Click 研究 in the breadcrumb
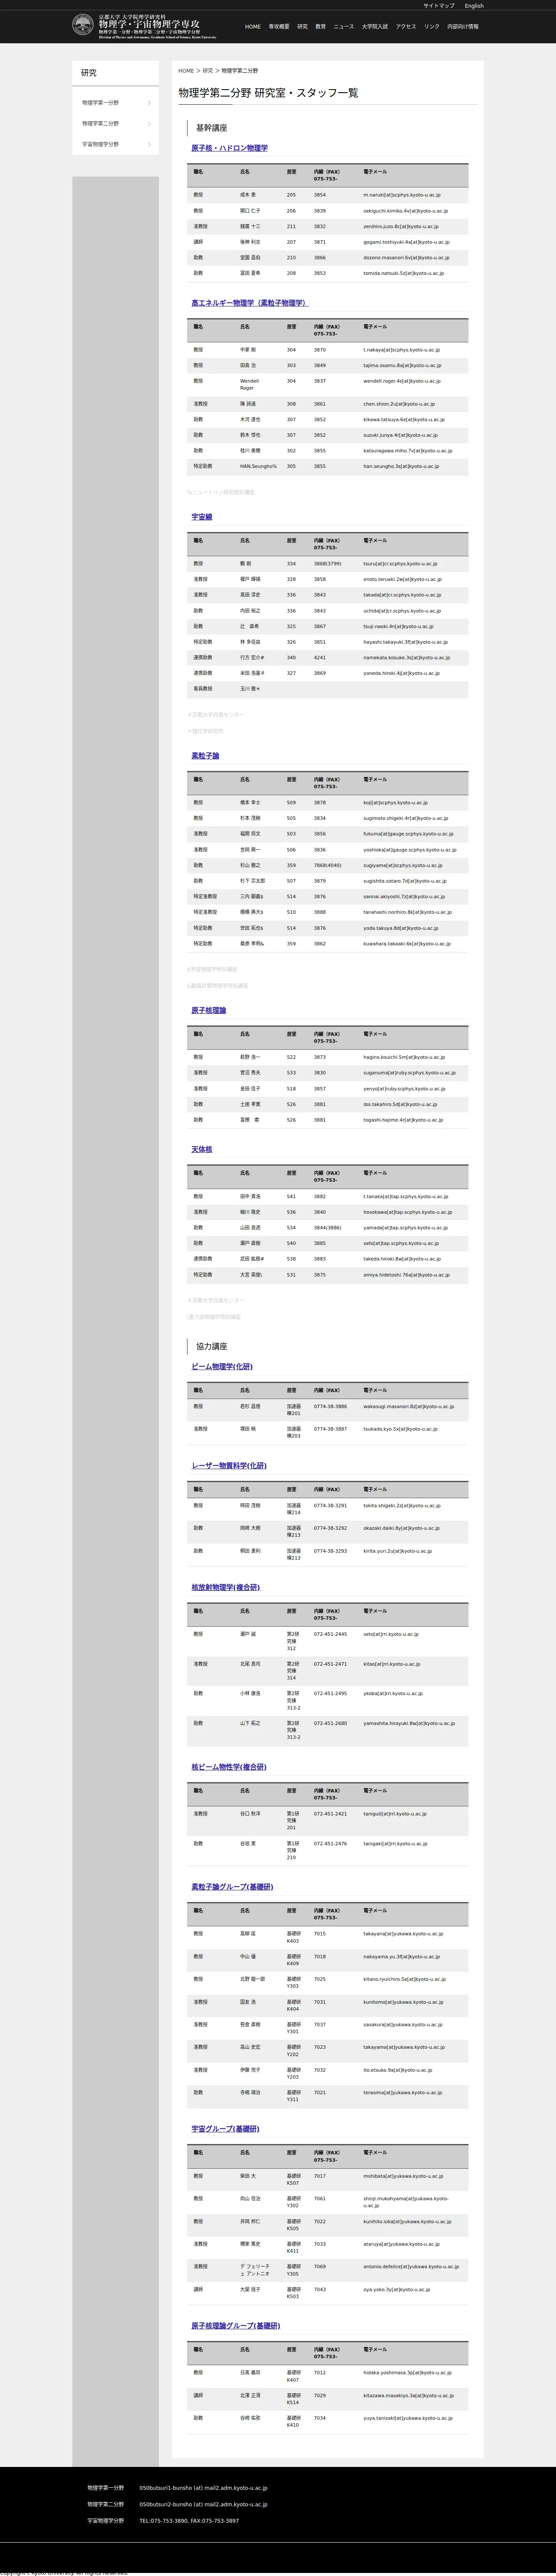Viewport: 556px width, 2576px height. (x=208, y=71)
